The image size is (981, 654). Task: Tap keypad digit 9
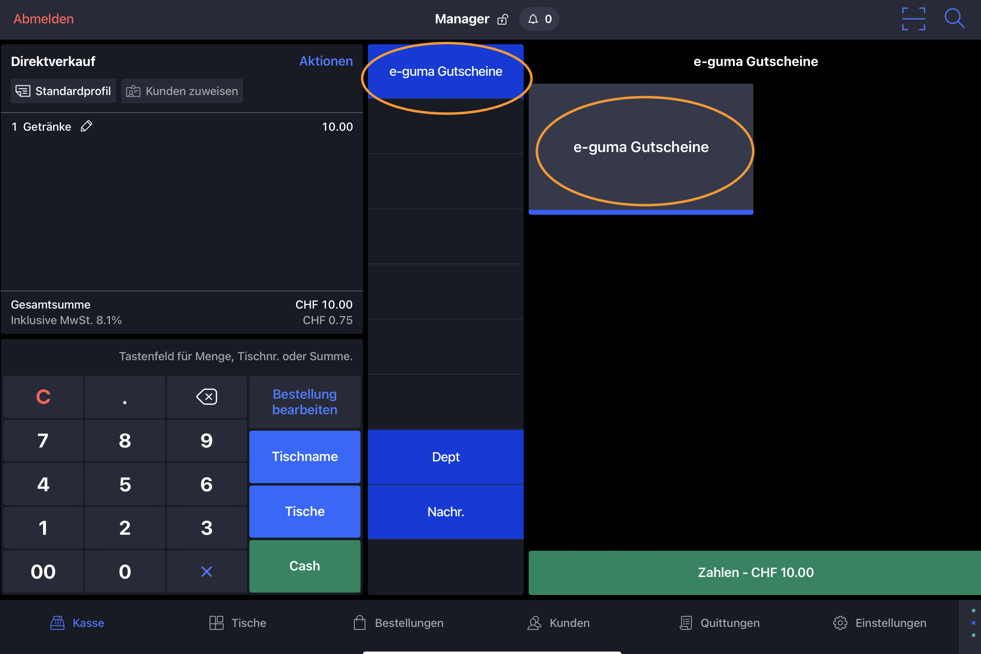tap(207, 441)
